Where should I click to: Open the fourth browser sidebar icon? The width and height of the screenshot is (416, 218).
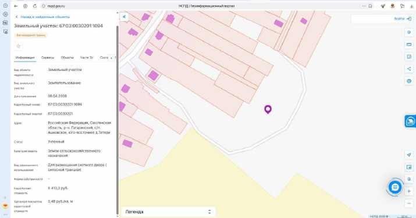point(5,32)
